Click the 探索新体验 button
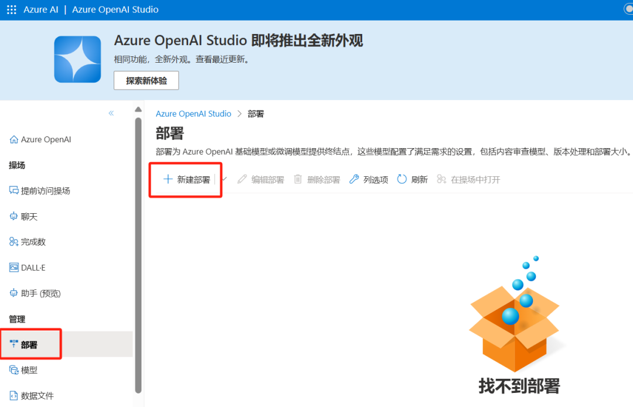This screenshot has width=633, height=407. click(146, 81)
